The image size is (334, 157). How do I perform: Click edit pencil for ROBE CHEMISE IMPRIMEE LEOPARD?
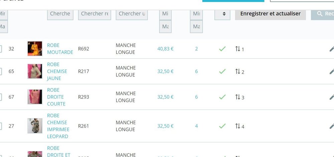332,126
